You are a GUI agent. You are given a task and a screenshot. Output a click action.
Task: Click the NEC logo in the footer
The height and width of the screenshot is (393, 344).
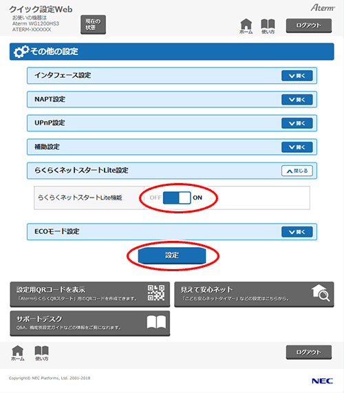click(x=322, y=381)
